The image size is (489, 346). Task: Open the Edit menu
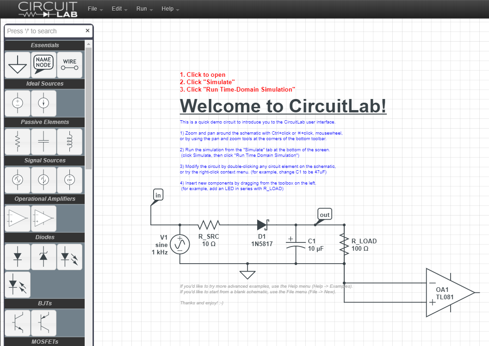tap(119, 9)
